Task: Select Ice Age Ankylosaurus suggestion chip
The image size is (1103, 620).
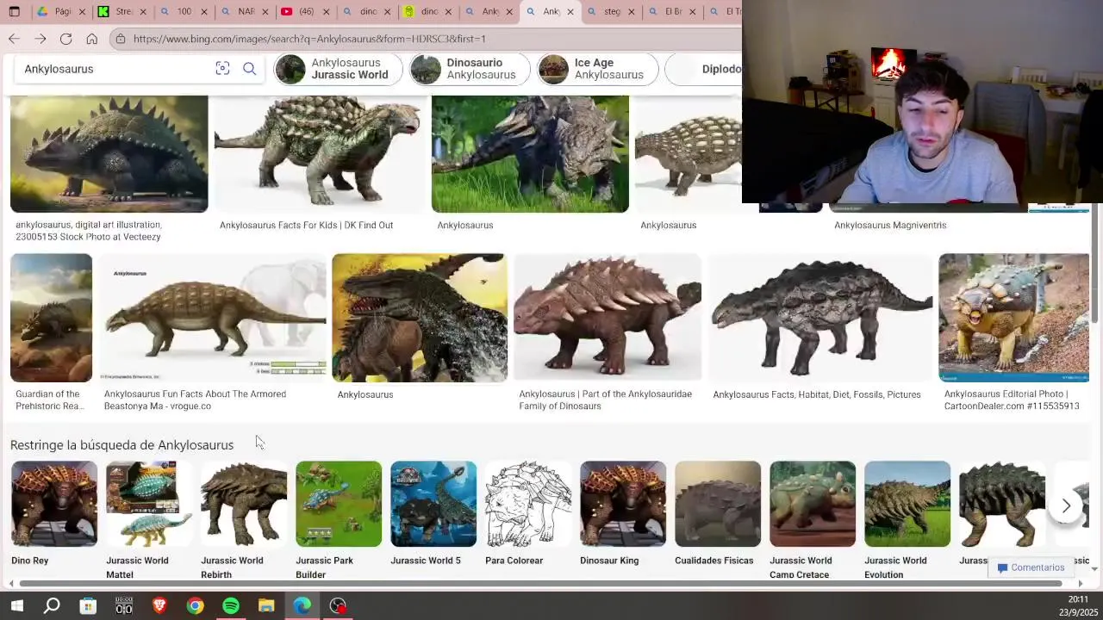Action: click(597, 69)
